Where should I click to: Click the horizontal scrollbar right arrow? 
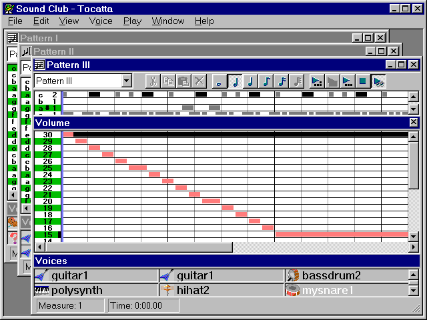[x=414, y=247]
